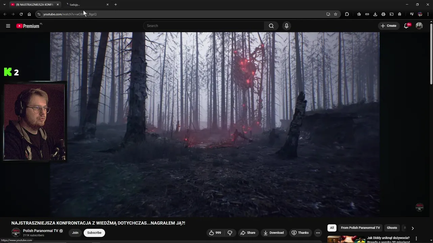The image size is (433, 243).
Task: Click the Download button
Action: tap(274, 233)
